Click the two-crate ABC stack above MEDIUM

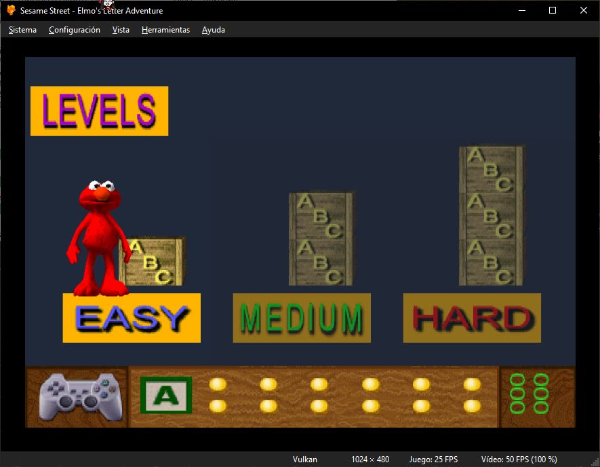click(x=322, y=238)
